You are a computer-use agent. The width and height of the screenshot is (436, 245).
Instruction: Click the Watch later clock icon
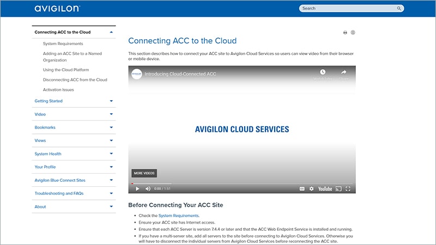click(323, 72)
